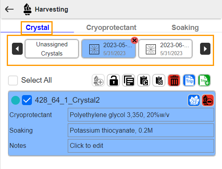Uncheck the 428_64_1_Crystal2 checkbox
This screenshot has width=222, height=169.
(x=27, y=100)
